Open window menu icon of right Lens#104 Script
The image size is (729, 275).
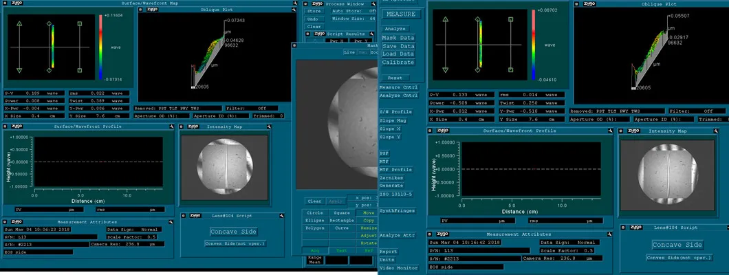point(624,227)
